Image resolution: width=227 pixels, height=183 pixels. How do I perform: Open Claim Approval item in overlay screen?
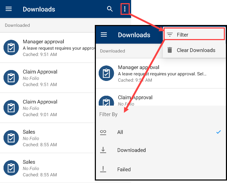pyautogui.click(x=161, y=97)
